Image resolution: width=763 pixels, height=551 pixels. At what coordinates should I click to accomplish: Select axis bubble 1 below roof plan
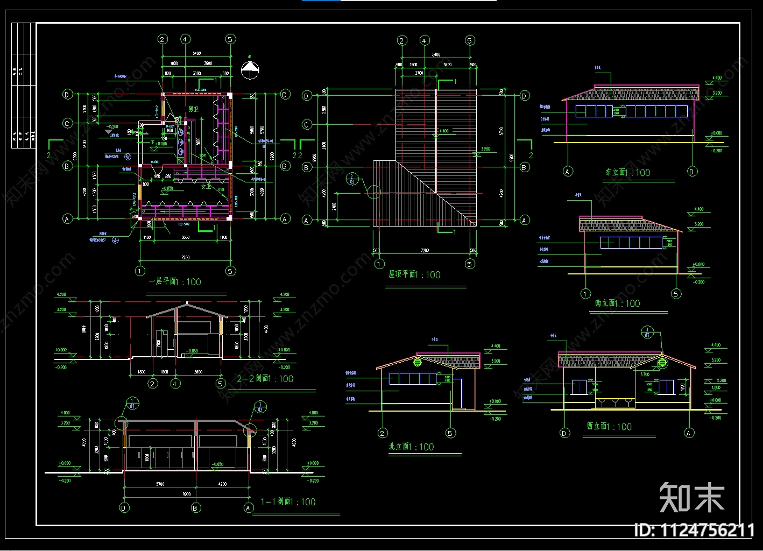pyautogui.click(x=379, y=264)
